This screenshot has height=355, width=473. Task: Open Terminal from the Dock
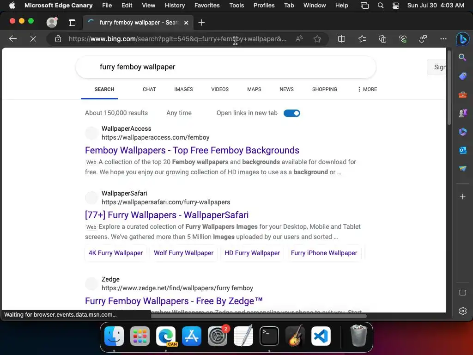pos(269,336)
